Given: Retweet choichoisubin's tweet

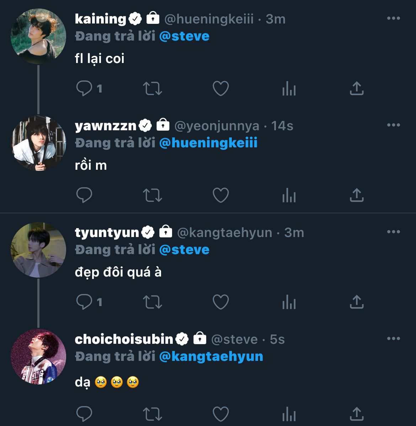Looking at the screenshot, I should coord(152,414).
